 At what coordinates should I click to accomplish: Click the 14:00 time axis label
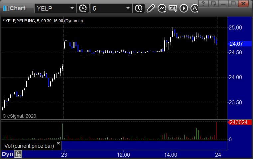(x=171, y=155)
